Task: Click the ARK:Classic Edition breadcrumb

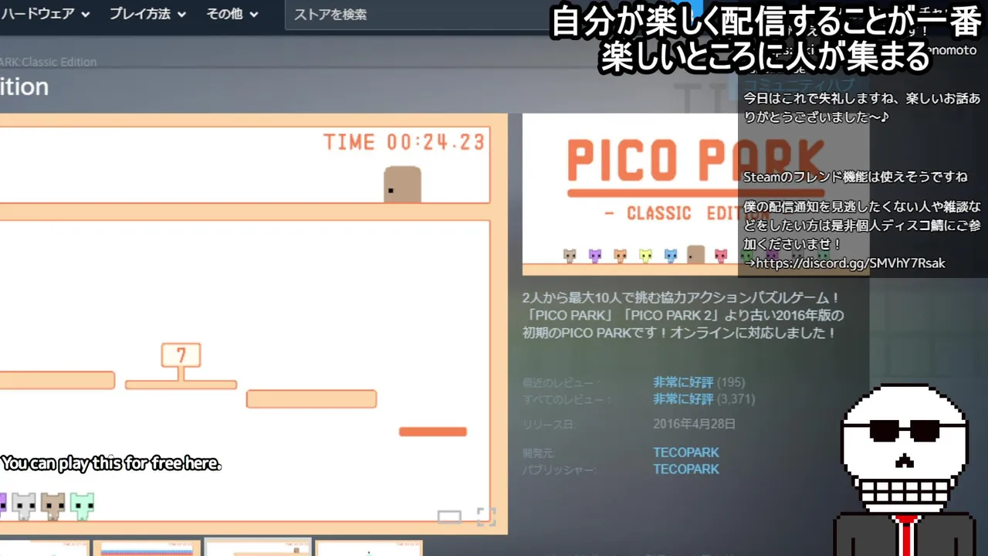Action: [x=48, y=62]
